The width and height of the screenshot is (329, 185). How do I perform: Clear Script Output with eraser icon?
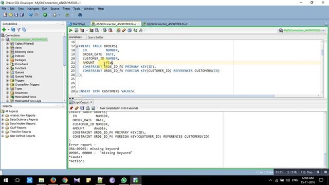pyautogui.click(x=77, y=108)
